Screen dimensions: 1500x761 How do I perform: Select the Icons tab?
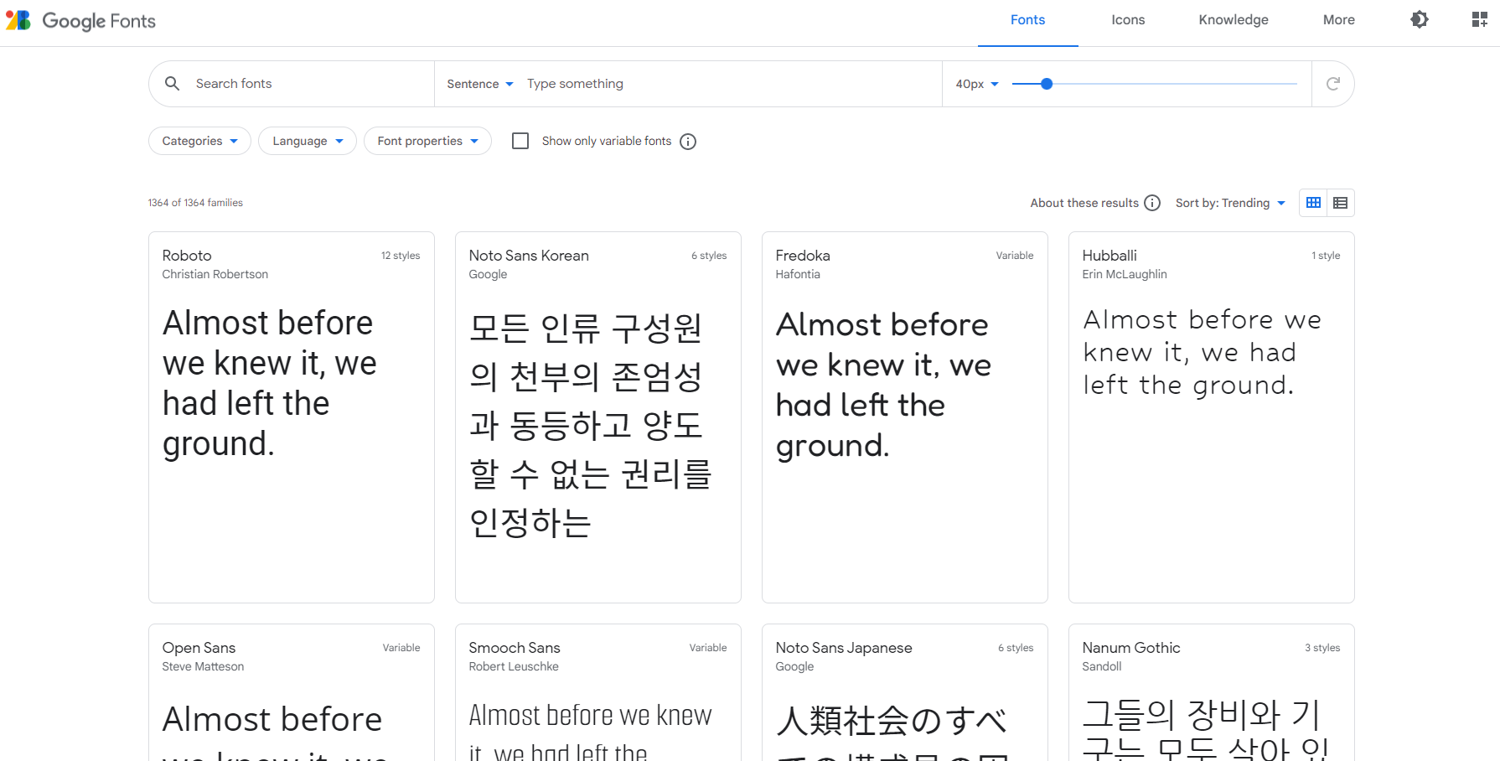point(1128,20)
